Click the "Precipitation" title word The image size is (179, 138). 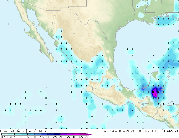(x=12, y=131)
